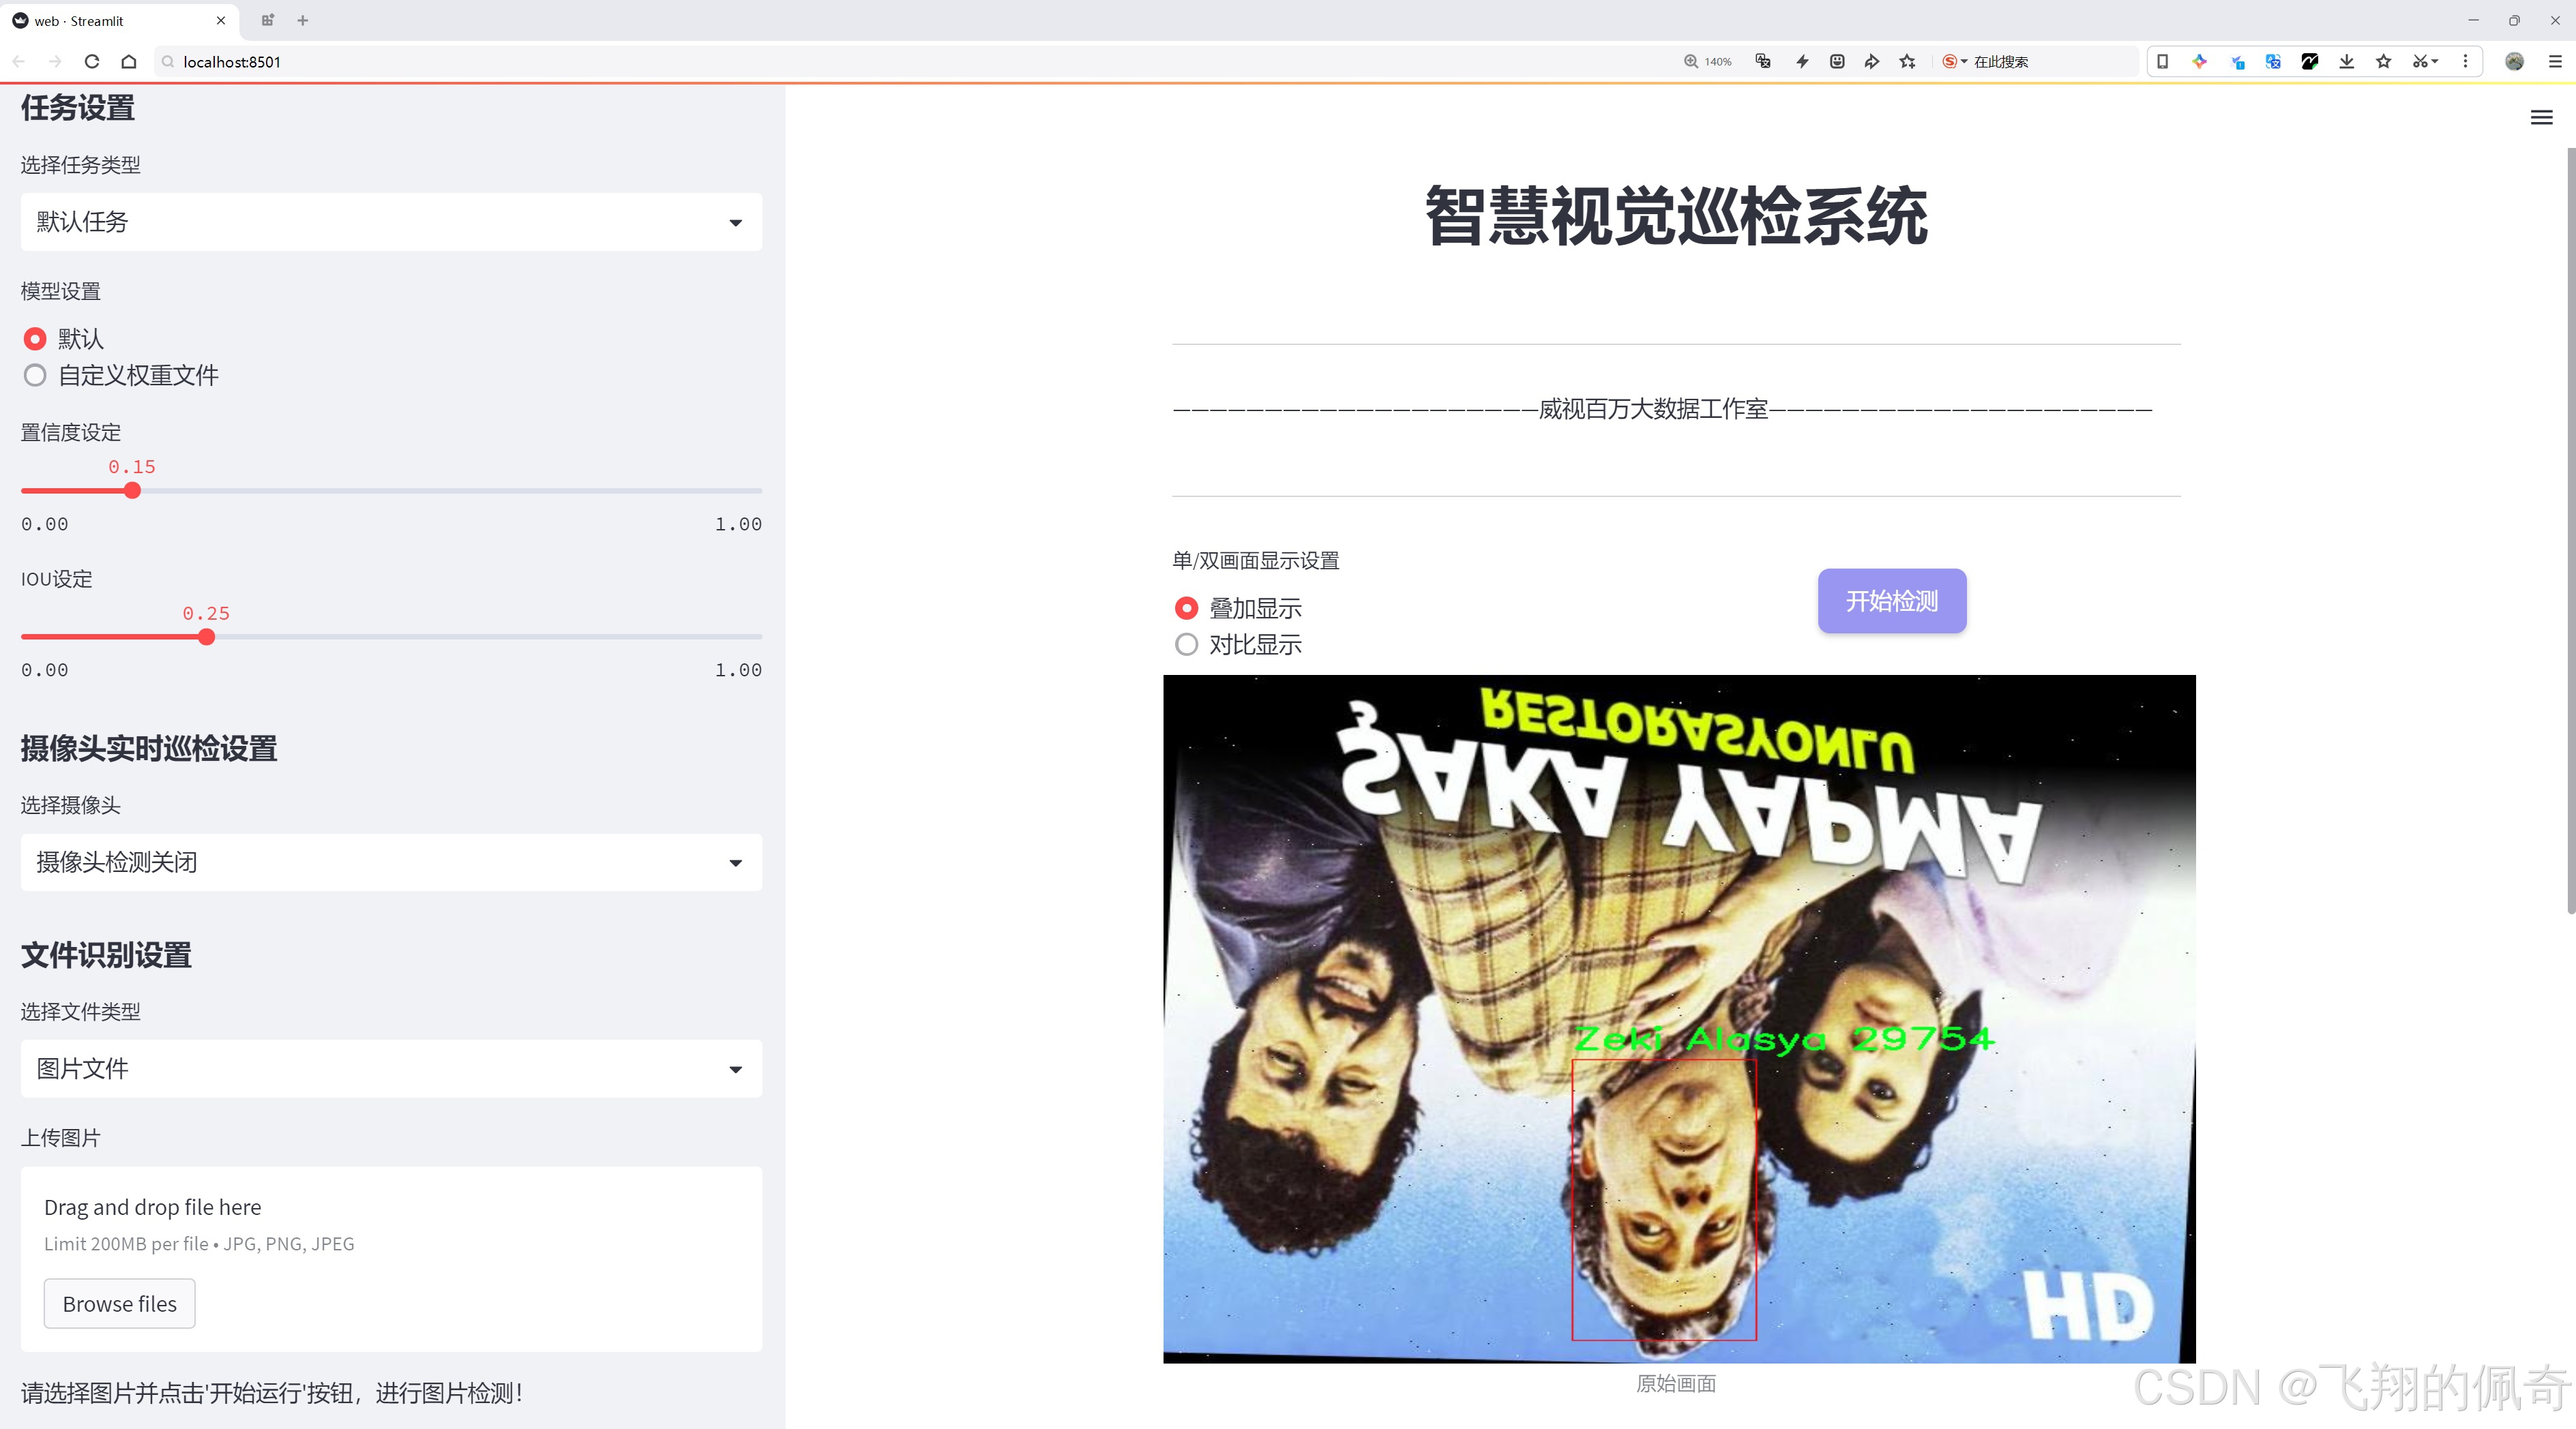Click the 智慧视觉巡检系统 page title
The height and width of the screenshot is (1429, 2576).
[1676, 217]
